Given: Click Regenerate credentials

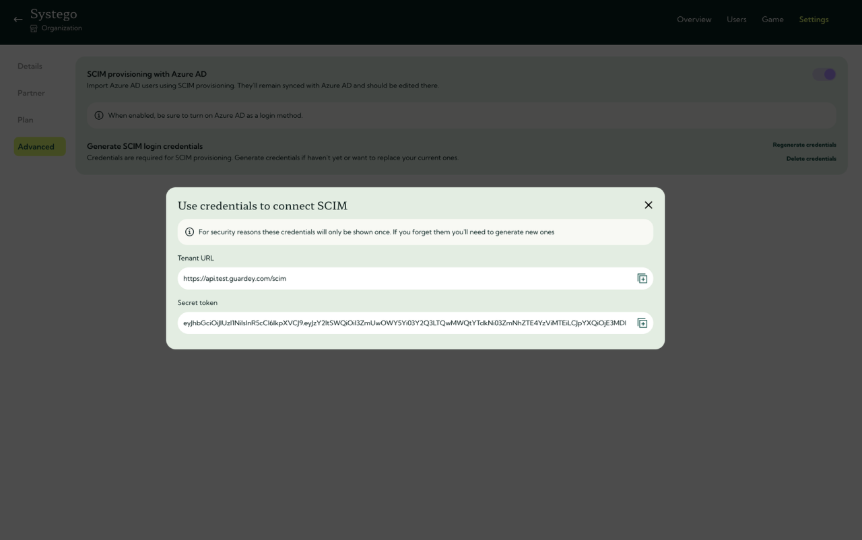Looking at the screenshot, I should tap(804, 144).
